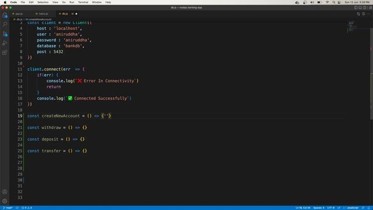Click line number 11 in the gutter
The height and width of the screenshot is (210, 373).
[x=20, y=69]
